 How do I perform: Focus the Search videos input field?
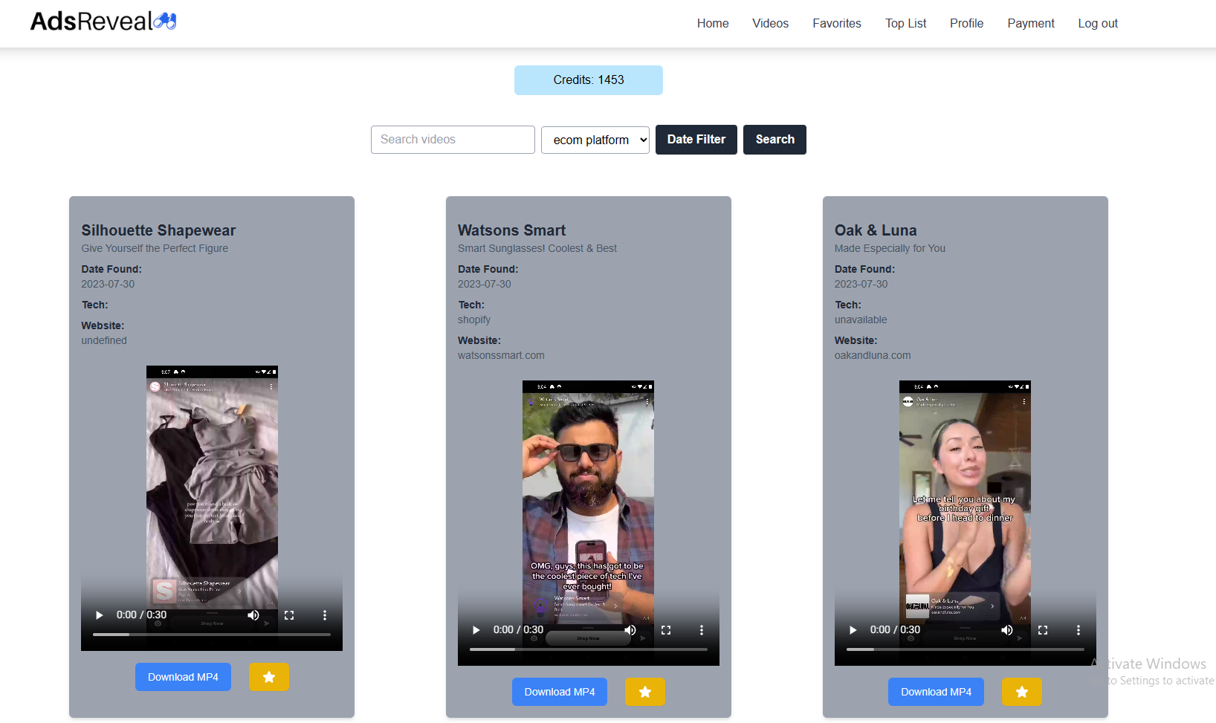pyautogui.click(x=453, y=140)
